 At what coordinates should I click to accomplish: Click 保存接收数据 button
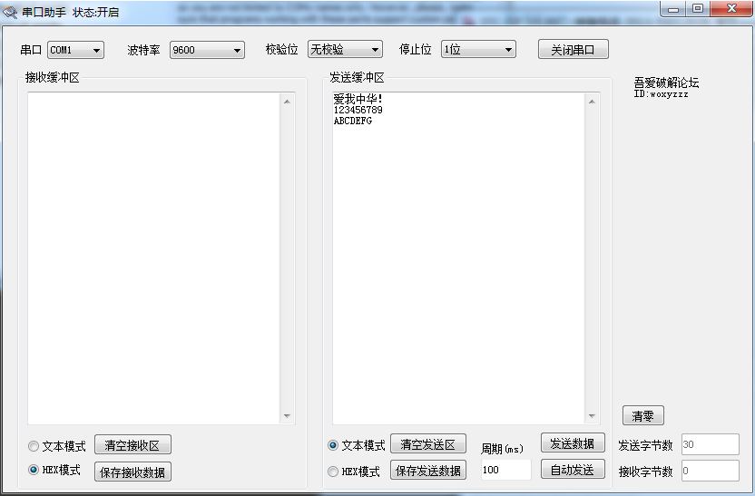click(x=132, y=472)
